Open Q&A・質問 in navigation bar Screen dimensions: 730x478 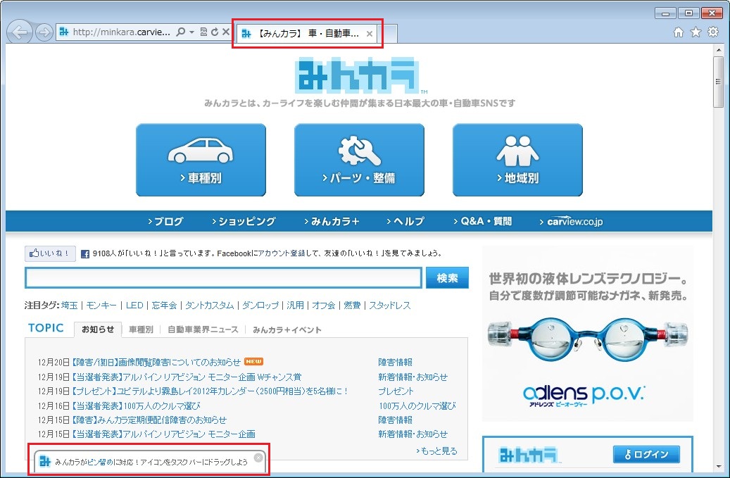482,222
